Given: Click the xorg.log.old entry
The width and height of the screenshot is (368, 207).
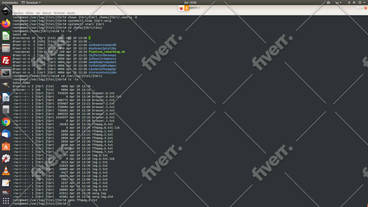Looking at the screenshot, I should pos(102,197).
